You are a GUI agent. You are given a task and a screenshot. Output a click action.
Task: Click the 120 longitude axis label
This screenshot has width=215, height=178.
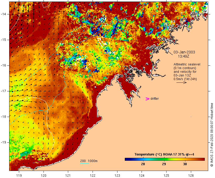coord(44,175)
